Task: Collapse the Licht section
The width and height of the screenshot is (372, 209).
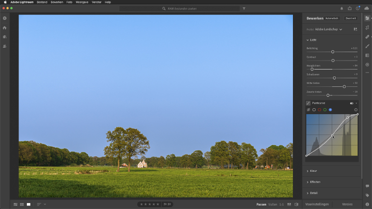Action: (311, 40)
